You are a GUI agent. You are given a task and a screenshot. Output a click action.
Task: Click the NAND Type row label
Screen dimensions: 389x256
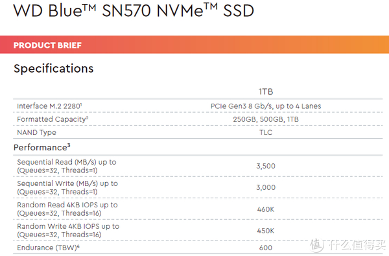[x=36, y=132]
